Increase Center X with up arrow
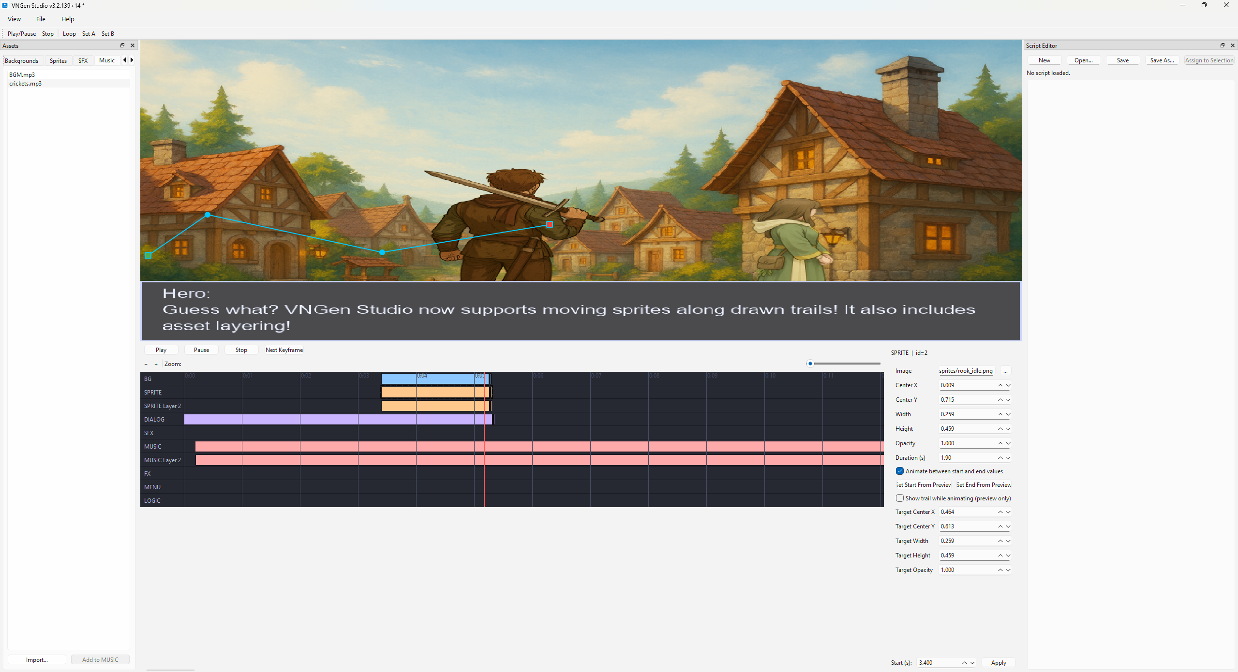Image resolution: width=1238 pixels, height=672 pixels. click(1000, 385)
